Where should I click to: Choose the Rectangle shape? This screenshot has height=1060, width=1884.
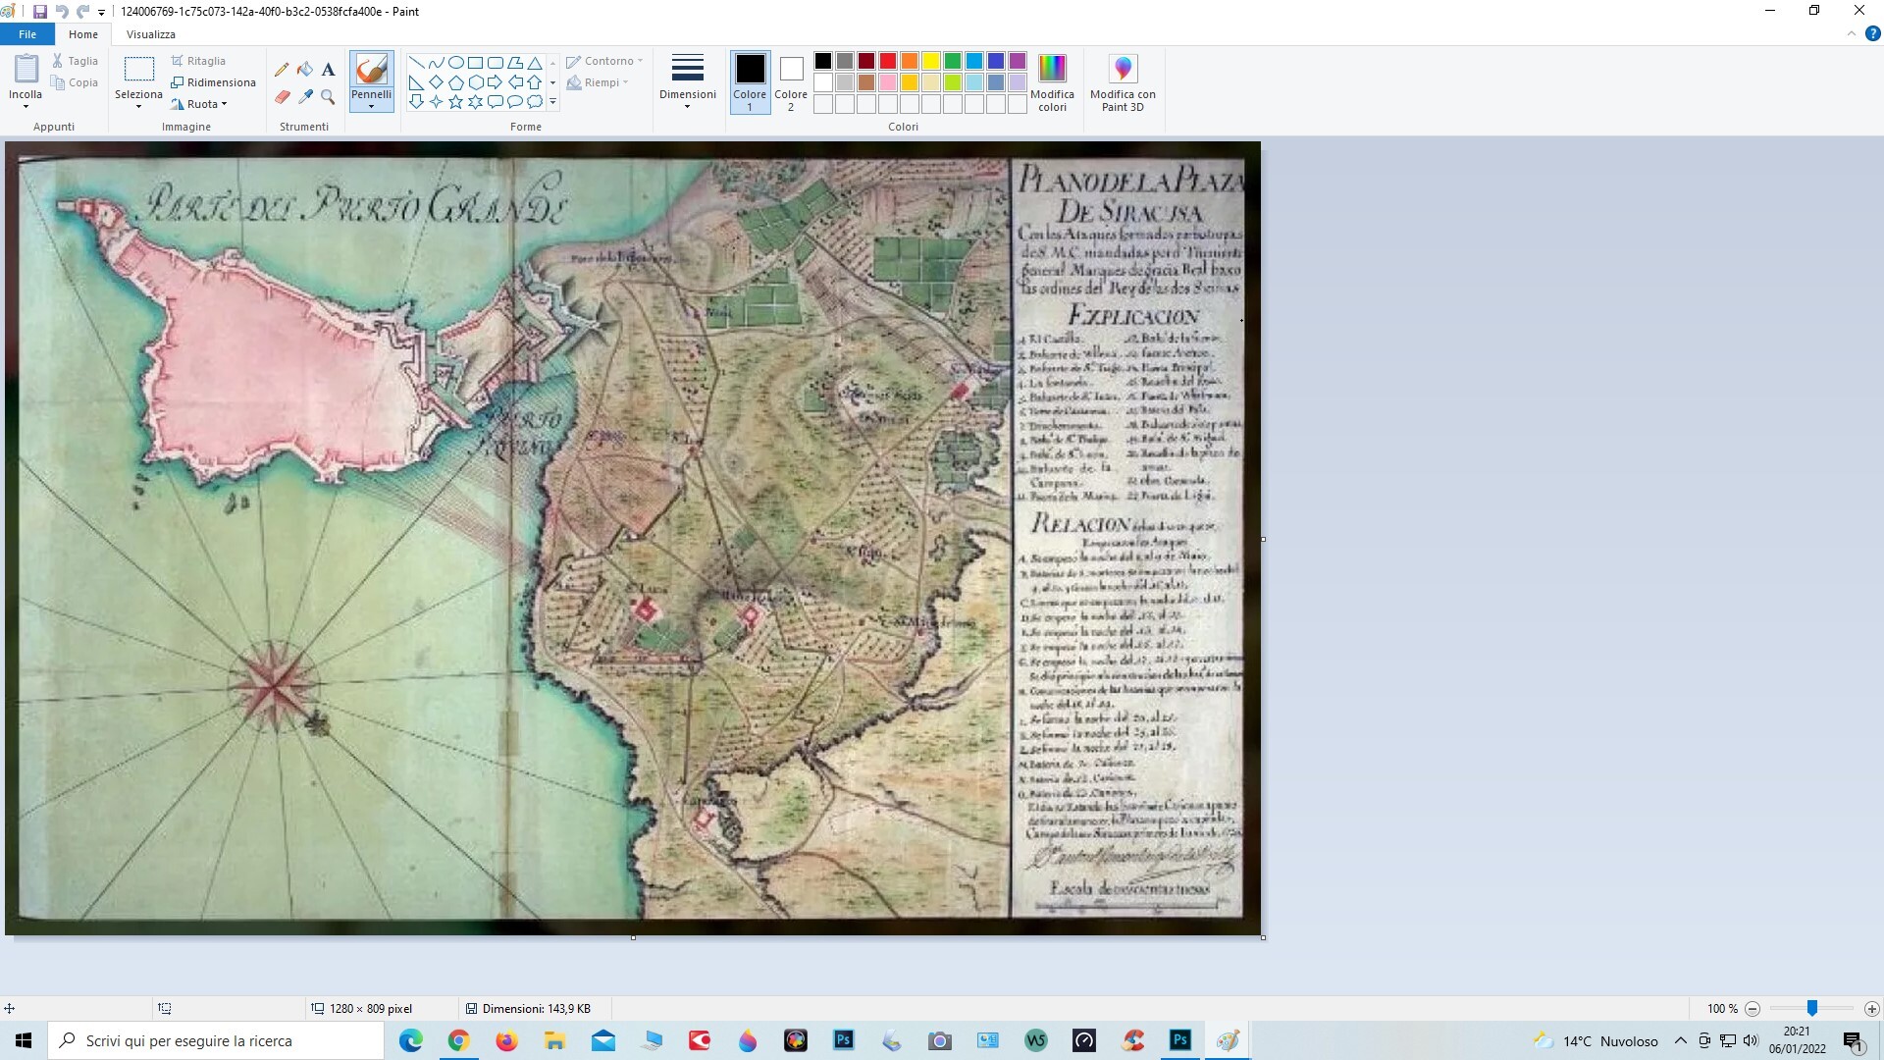[475, 63]
